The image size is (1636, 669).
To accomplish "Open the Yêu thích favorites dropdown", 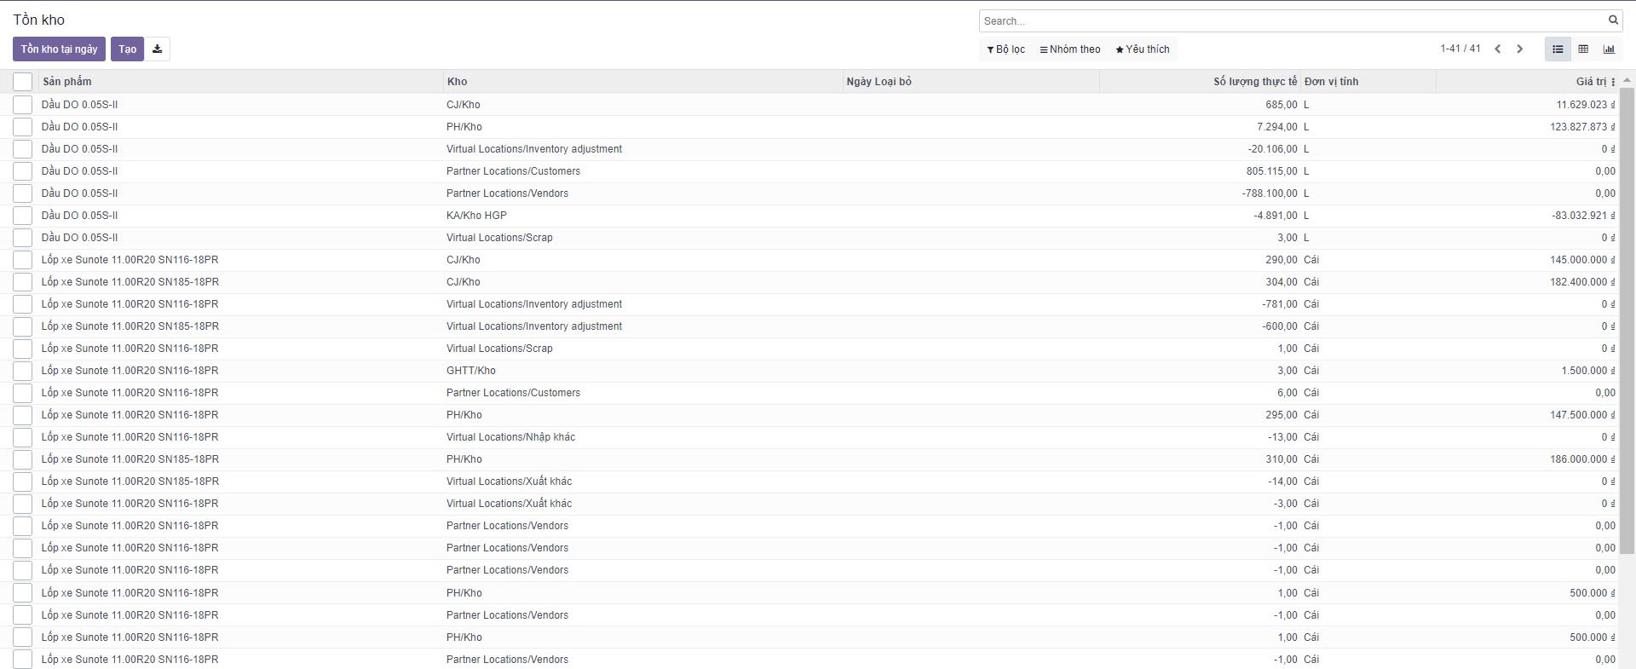I will 1143,49.
